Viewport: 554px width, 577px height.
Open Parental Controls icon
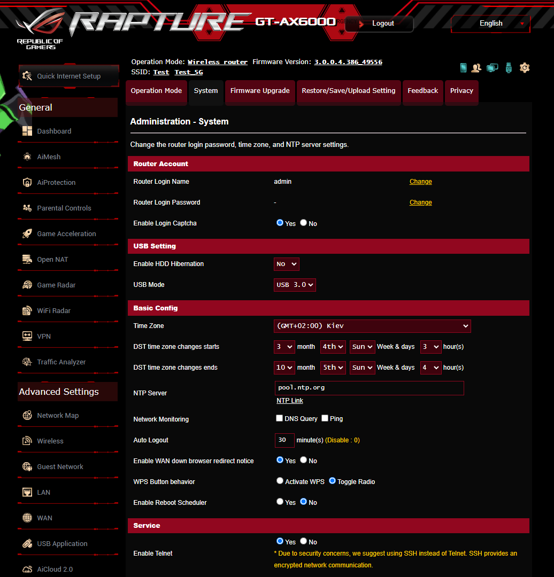[27, 208]
